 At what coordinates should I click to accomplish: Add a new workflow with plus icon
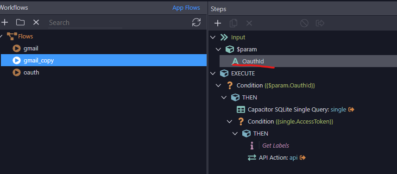point(5,23)
